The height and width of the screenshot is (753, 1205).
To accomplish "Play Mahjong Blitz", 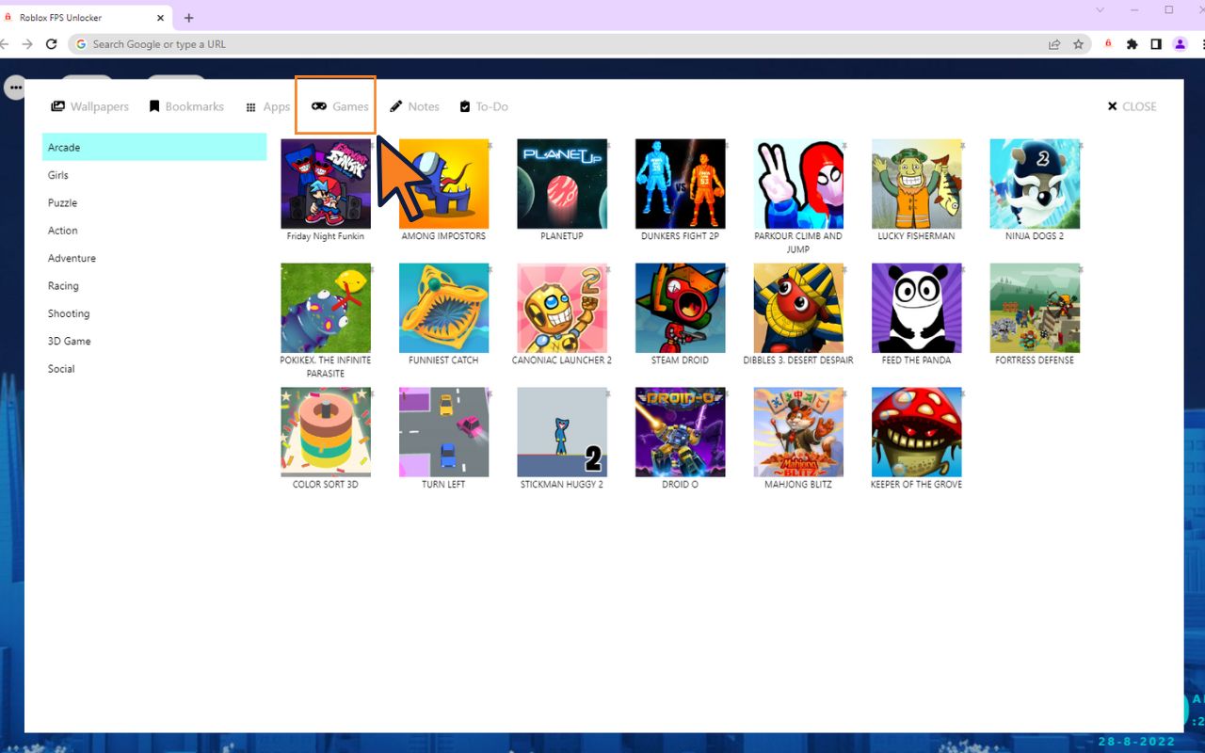I will (798, 433).
